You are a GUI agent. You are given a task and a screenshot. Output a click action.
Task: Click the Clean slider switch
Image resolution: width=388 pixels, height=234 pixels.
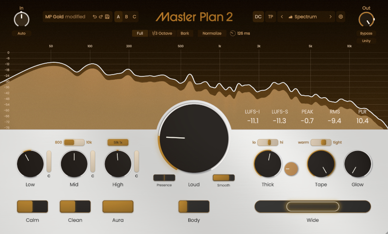[75, 206]
